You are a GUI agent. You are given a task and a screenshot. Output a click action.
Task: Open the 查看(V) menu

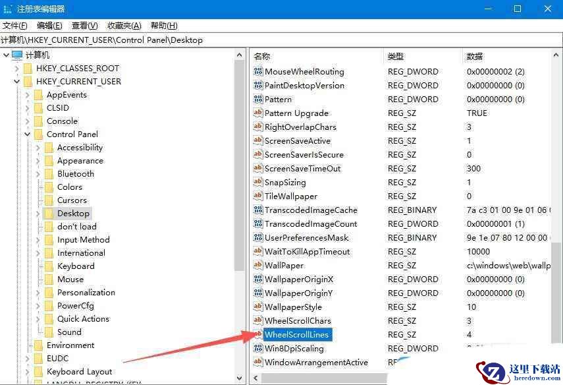pos(84,26)
